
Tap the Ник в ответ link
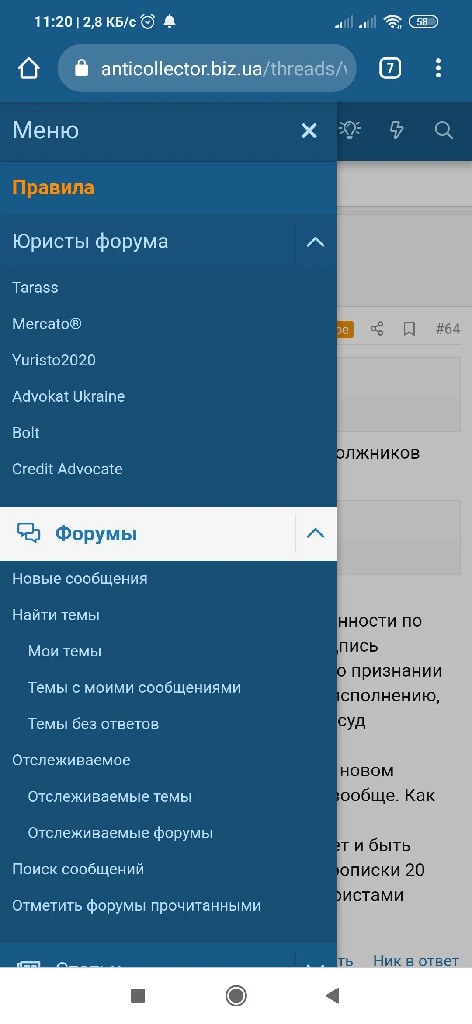416,961
